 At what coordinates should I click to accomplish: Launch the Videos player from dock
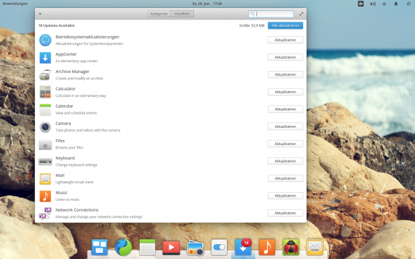[171, 248]
